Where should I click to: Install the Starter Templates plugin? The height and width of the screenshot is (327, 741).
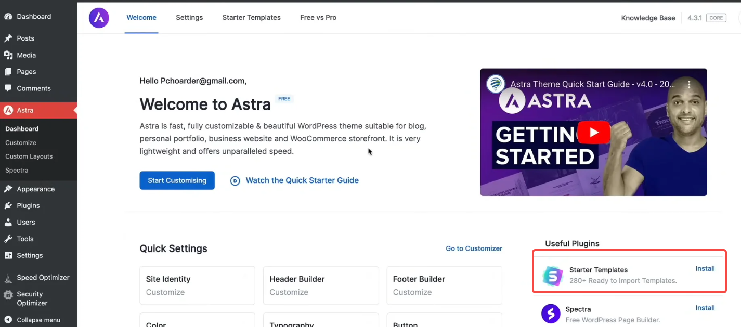pos(705,269)
